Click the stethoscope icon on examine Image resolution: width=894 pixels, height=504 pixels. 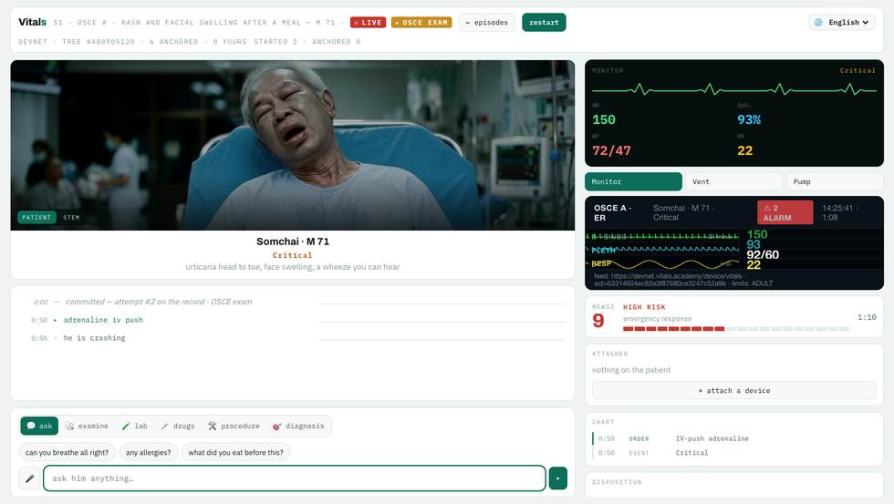[x=69, y=426]
